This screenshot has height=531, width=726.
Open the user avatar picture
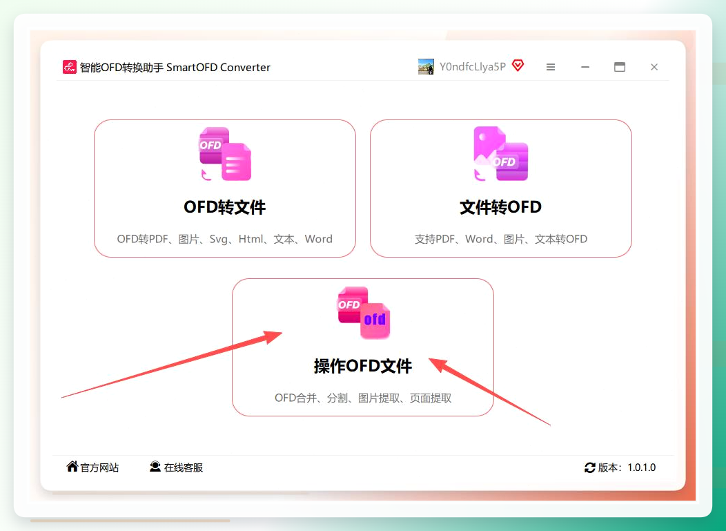point(426,67)
